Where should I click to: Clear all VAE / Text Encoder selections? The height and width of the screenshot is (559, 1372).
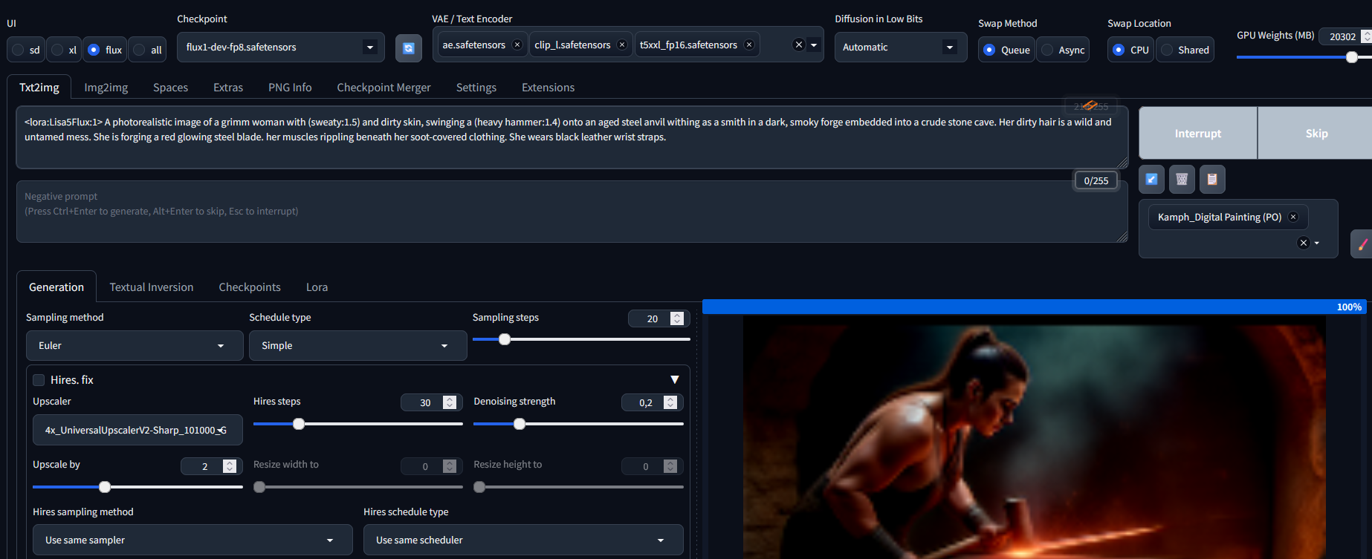point(799,45)
